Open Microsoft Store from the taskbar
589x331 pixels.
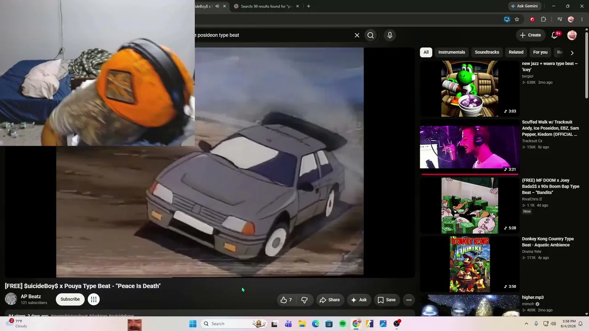click(x=329, y=324)
